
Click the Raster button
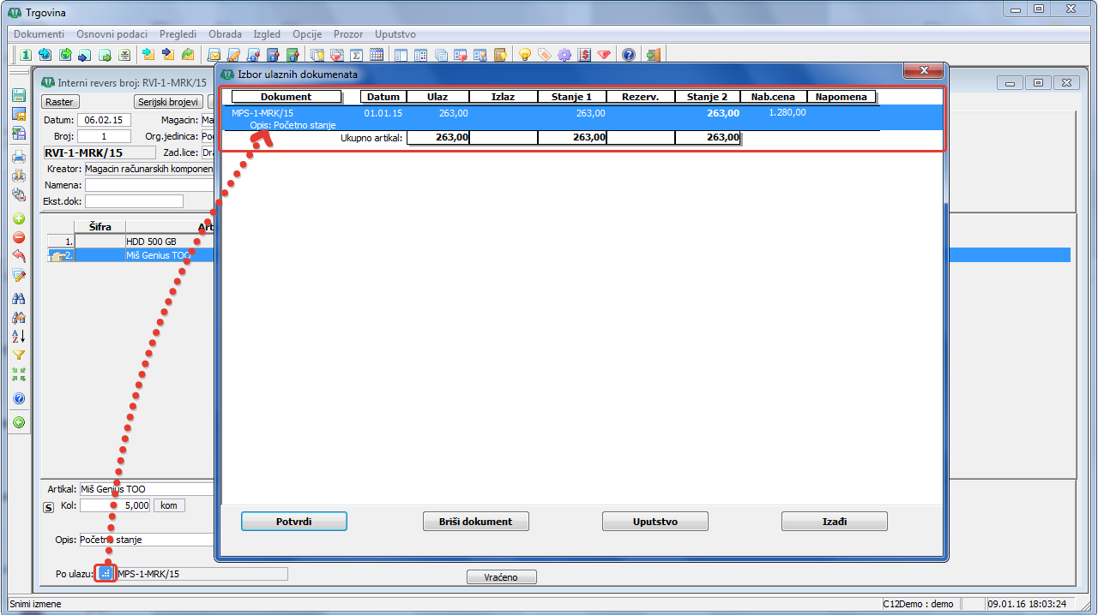tap(59, 102)
